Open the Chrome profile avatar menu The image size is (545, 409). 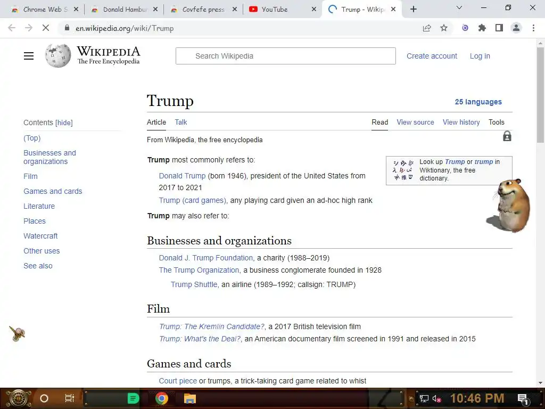pyautogui.click(x=516, y=28)
